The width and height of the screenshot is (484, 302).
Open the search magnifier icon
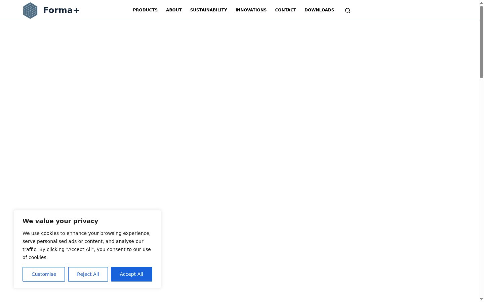click(x=348, y=10)
